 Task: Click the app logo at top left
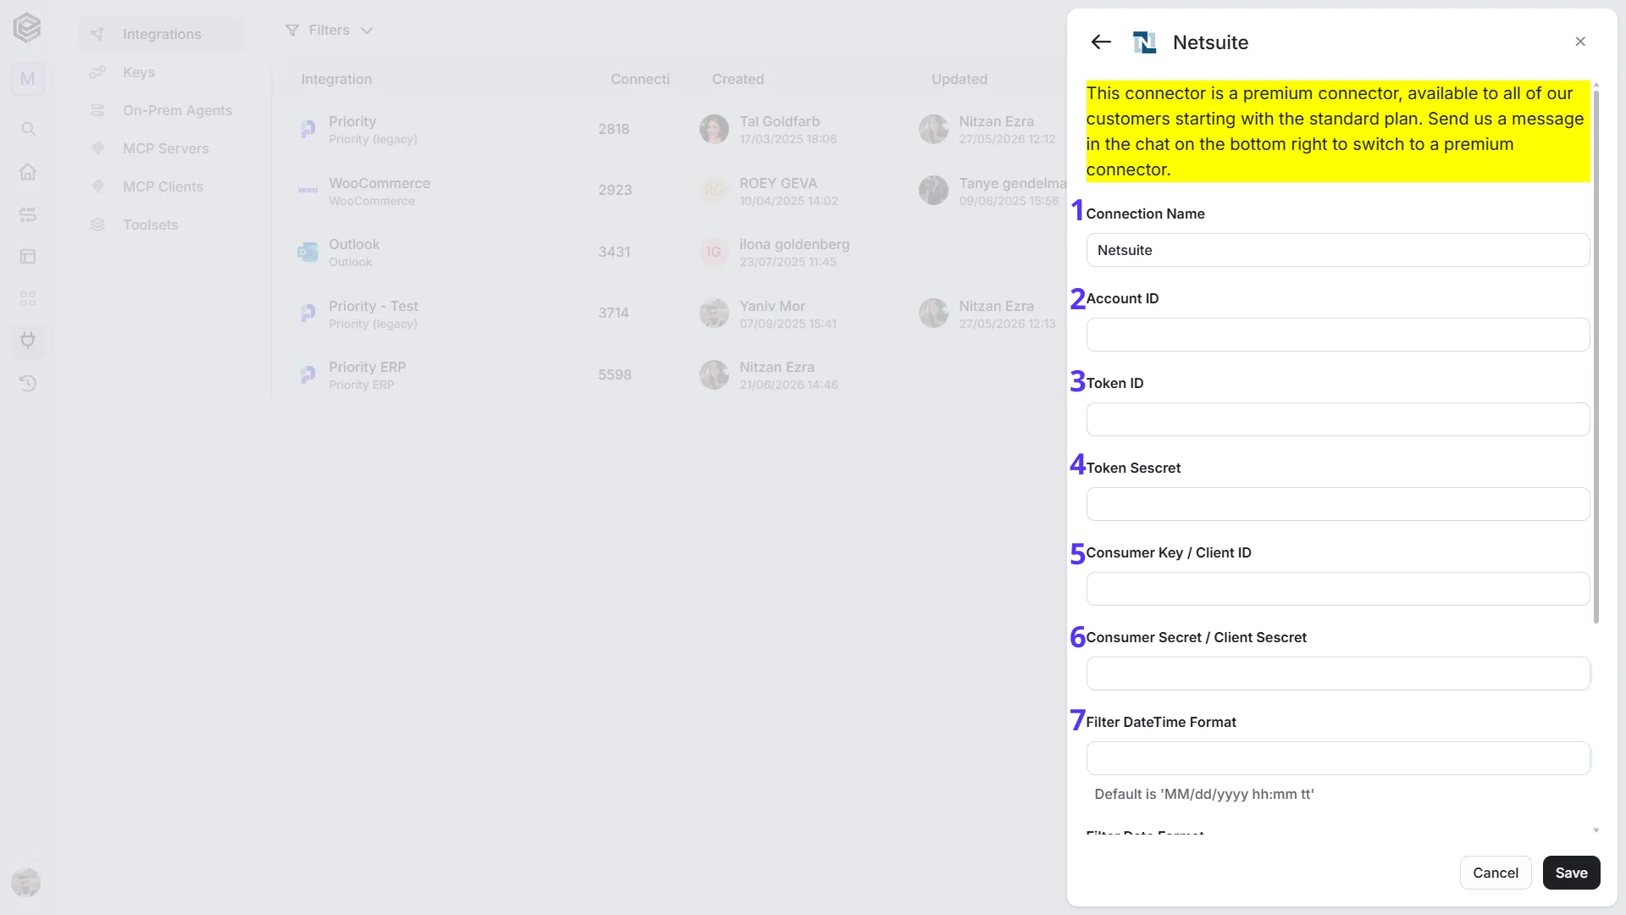pyautogui.click(x=27, y=28)
